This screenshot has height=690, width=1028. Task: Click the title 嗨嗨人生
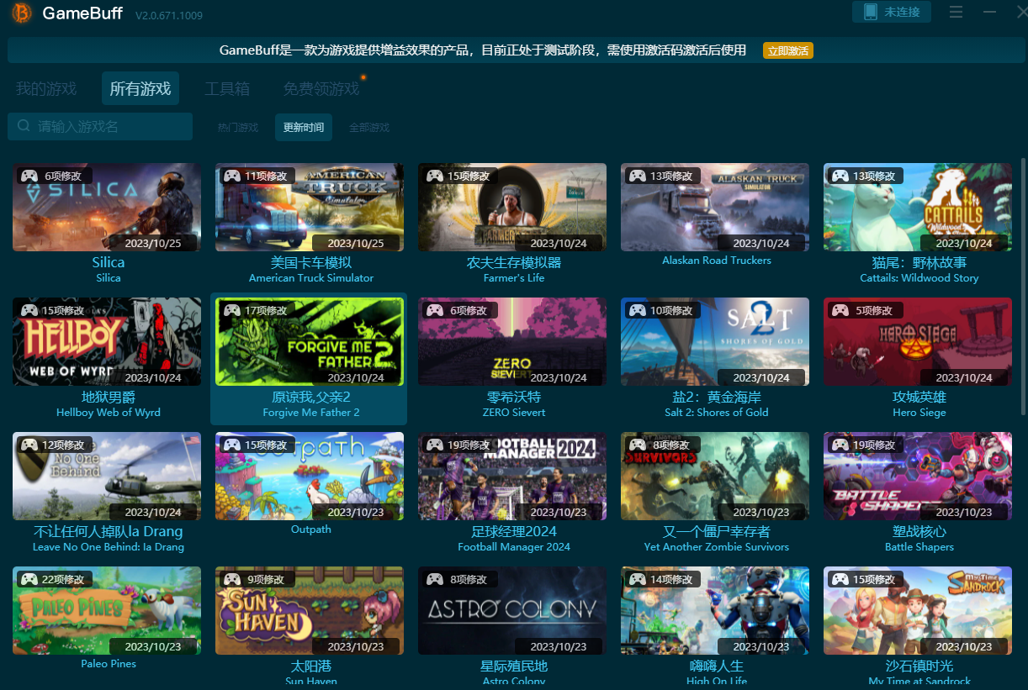(x=717, y=666)
